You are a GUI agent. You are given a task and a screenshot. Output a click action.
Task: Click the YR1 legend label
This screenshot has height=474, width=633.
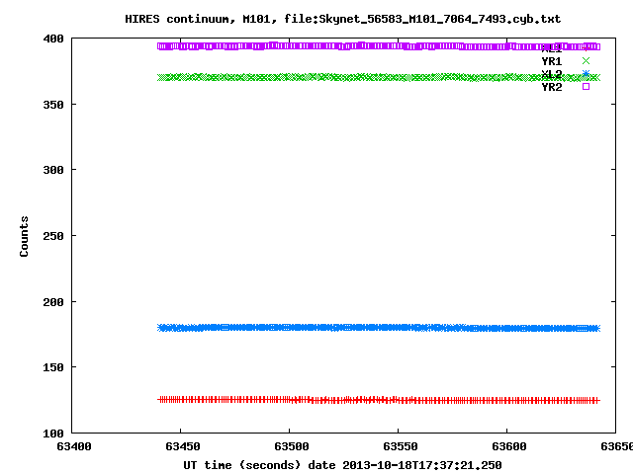pos(552,61)
